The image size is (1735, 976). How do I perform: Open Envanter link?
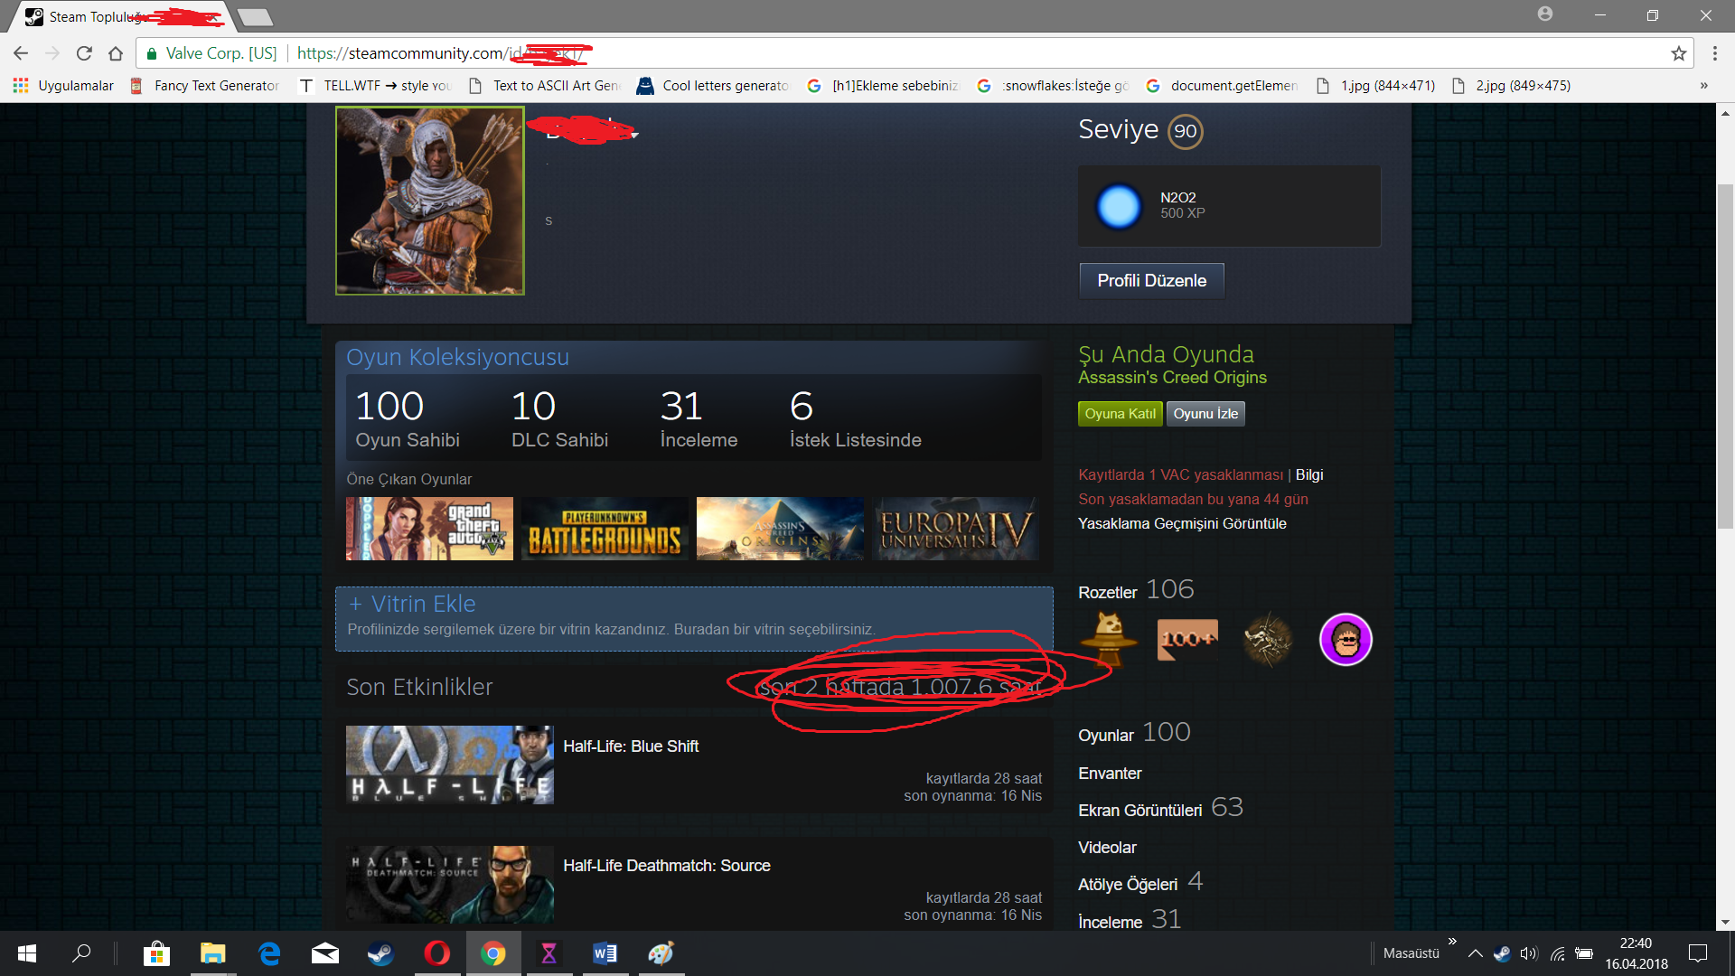(1110, 774)
